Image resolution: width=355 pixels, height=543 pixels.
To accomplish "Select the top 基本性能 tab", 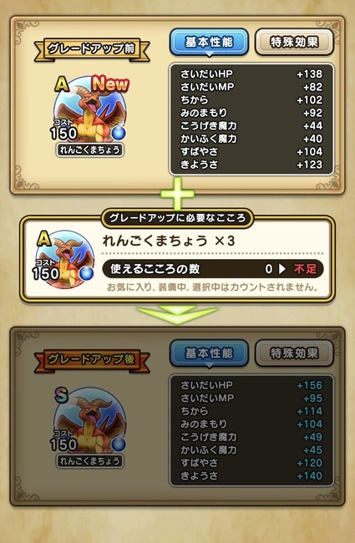I will pyautogui.click(x=209, y=43).
